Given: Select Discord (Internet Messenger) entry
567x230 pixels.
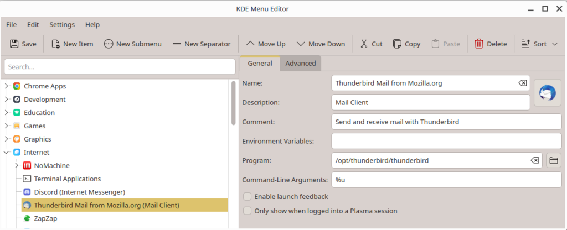Looking at the screenshot, I should [x=80, y=192].
